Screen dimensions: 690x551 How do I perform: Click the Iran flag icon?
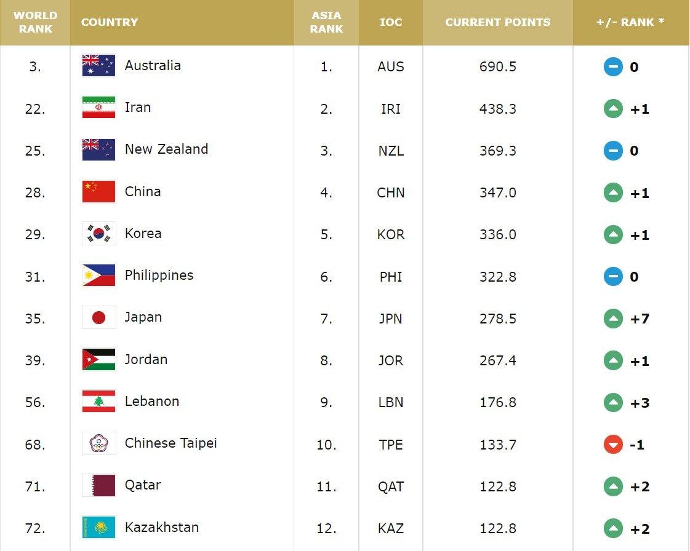[x=98, y=108]
